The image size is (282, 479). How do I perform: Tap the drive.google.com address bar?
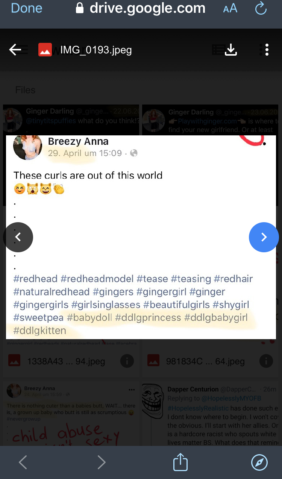(x=141, y=8)
